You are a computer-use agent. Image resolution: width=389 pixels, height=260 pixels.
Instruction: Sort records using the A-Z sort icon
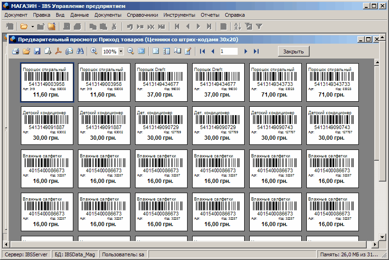click(238, 26)
